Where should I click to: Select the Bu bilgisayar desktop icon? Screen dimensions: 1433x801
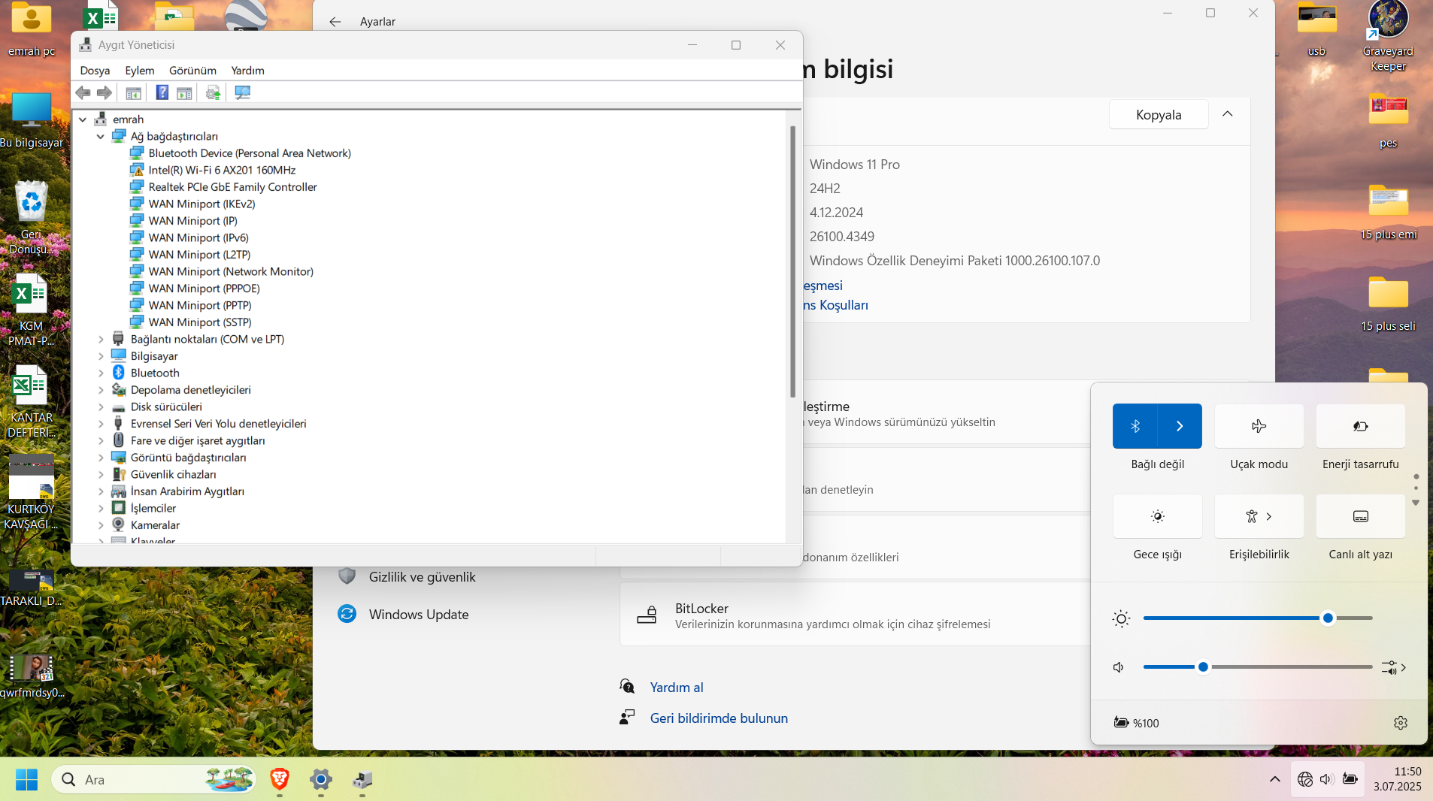click(x=32, y=120)
